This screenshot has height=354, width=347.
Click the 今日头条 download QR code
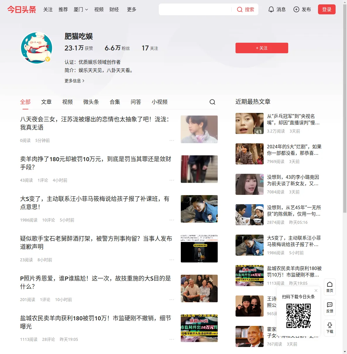(x=298, y=316)
